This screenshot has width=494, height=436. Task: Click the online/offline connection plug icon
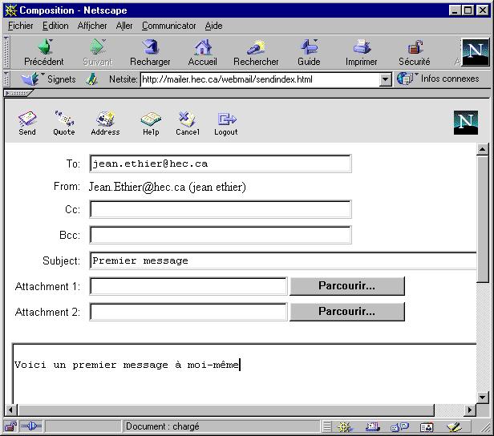click(30, 426)
